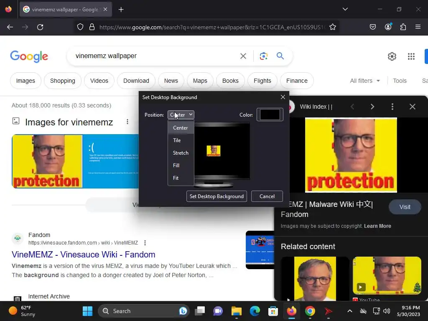Search by image with Google Lens

click(263, 56)
